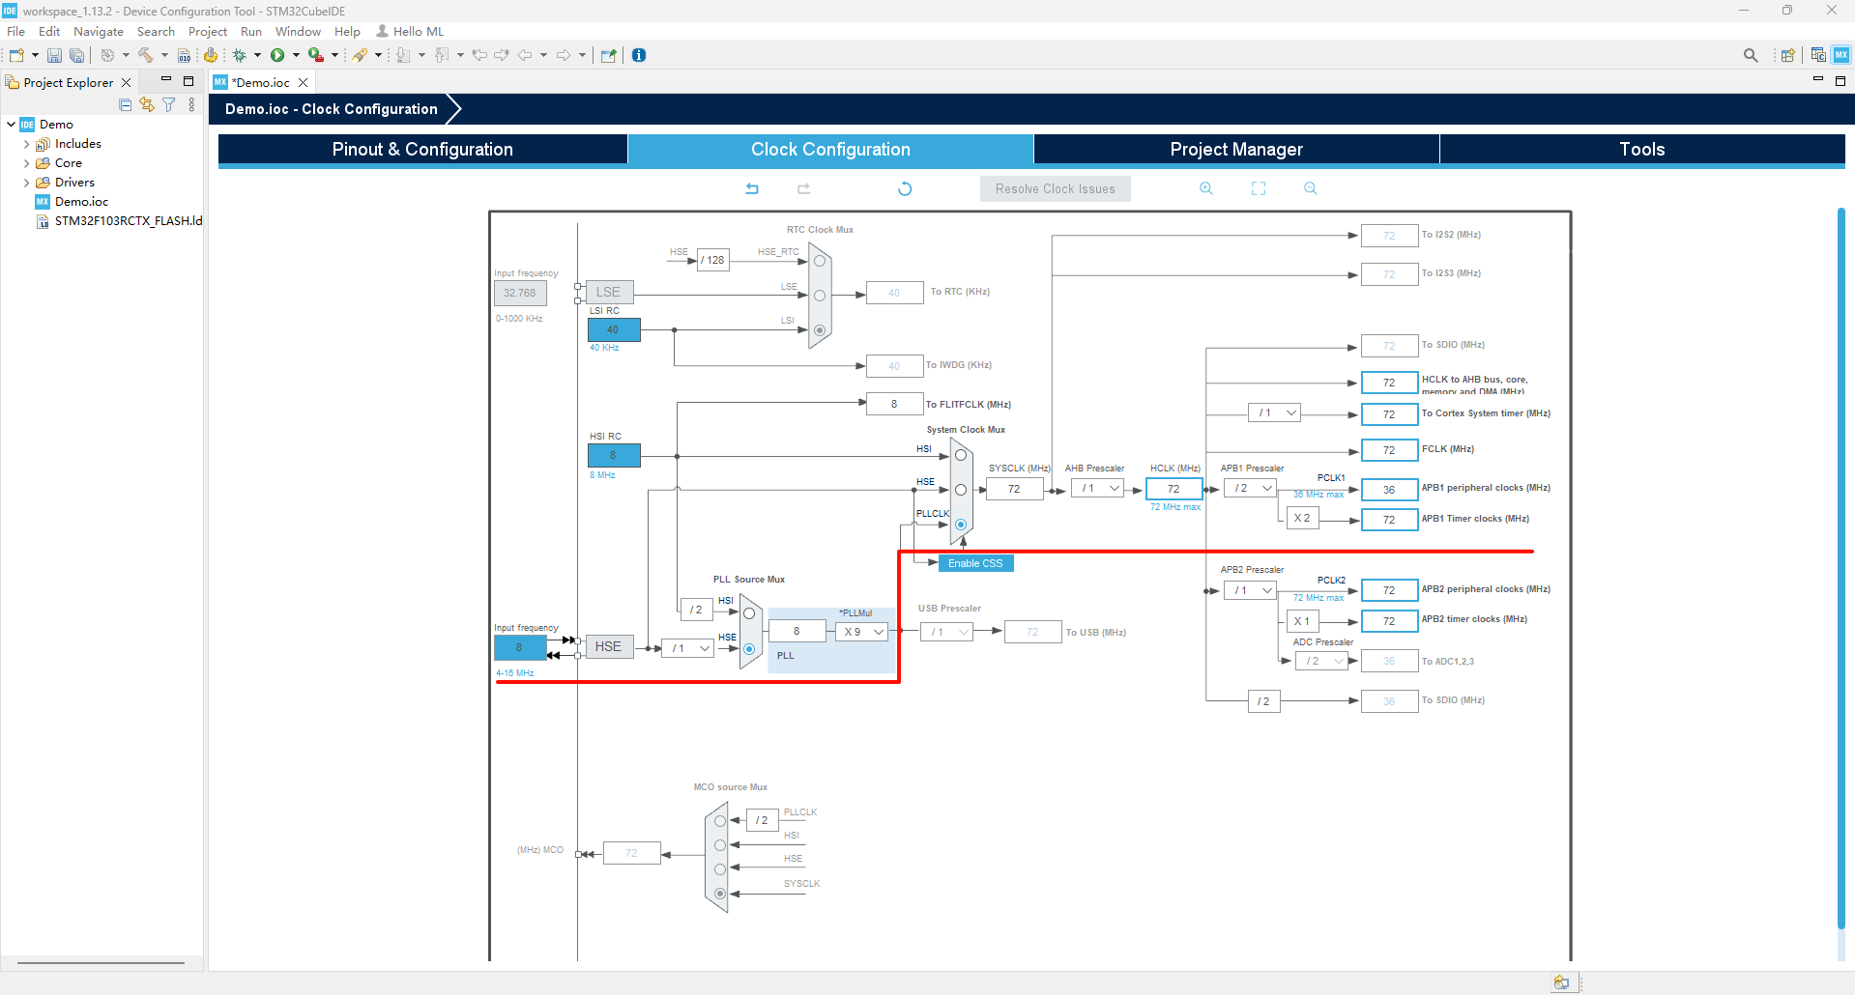
Task: Click the Information center blue icon
Action: coord(639,55)
